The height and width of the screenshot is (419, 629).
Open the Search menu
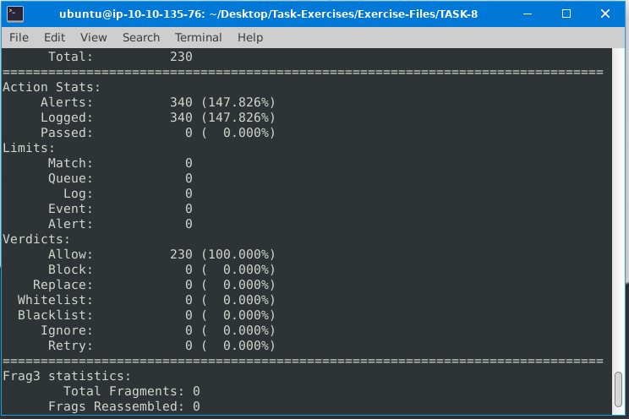click(140, 37)
